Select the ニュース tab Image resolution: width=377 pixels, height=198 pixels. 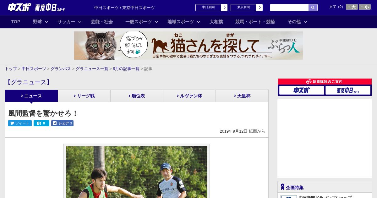[31, 96]
